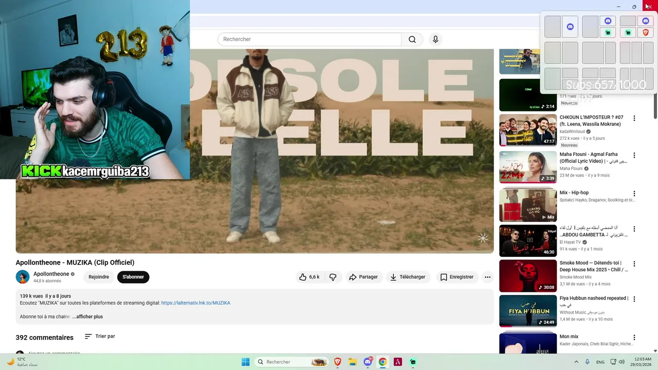Save video with Enregistrer

pyautogui.click(x=456, y=277)
